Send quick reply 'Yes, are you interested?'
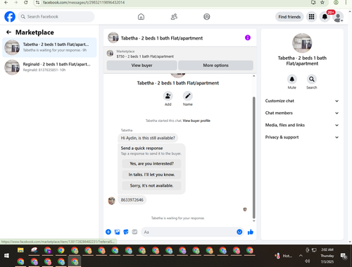 pyautogui.click(x=151, y=163)
